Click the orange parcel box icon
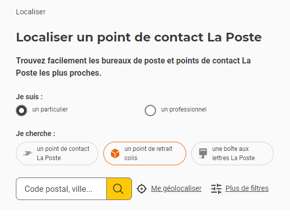Image resolution: width=290 pixels, height=221 pixels. pyautogui.click(x=115, y=153)
